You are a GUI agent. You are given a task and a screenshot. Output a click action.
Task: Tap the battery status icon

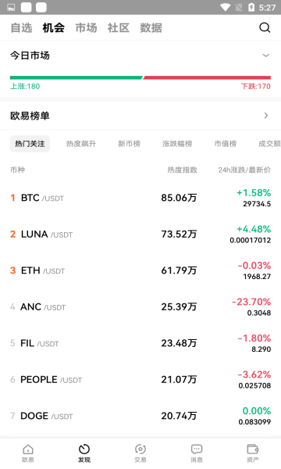[251, 8]
